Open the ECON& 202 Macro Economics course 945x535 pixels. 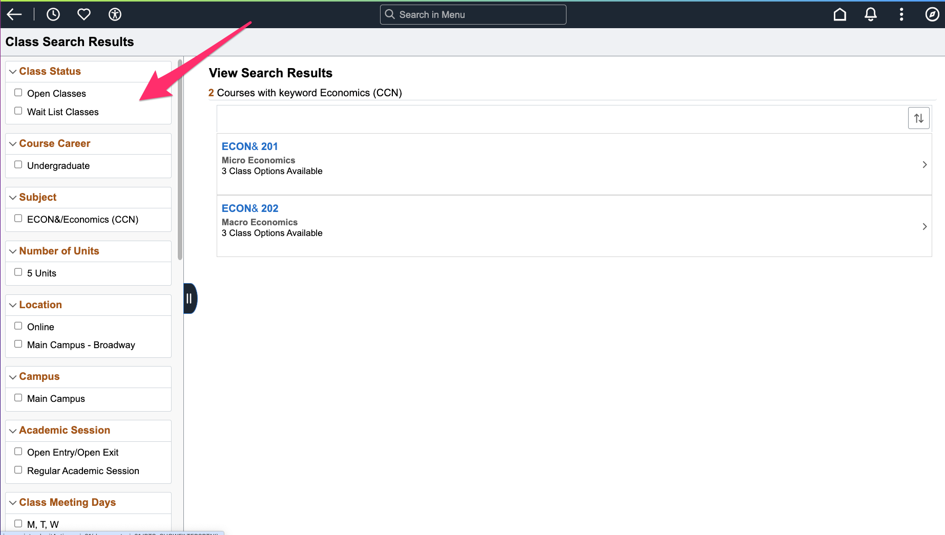tap(250, 208)
